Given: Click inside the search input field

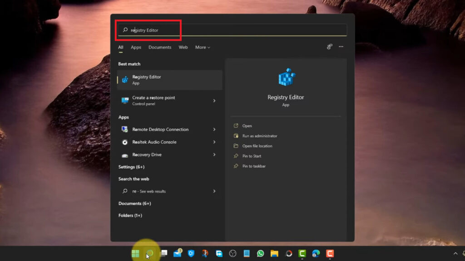Looking at the screenshot, I should tap(182, 30).
